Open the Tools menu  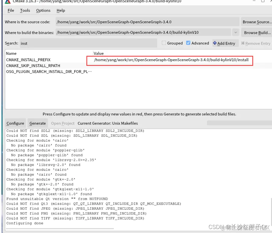click(25, 10)
